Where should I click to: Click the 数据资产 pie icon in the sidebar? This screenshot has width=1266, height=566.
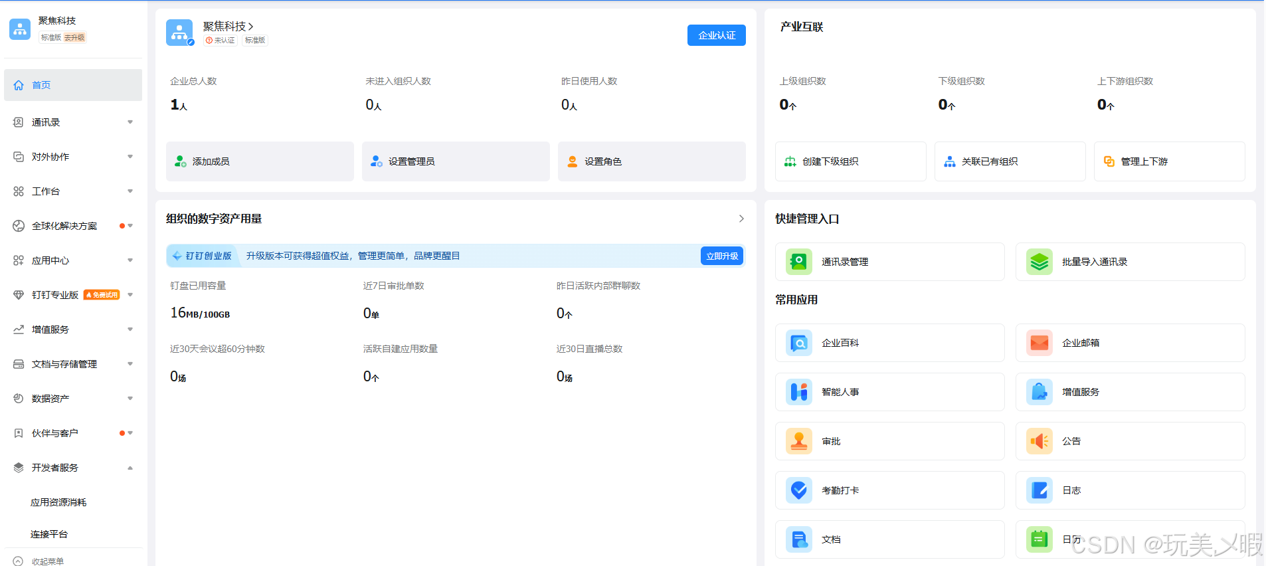click(19, 399)
